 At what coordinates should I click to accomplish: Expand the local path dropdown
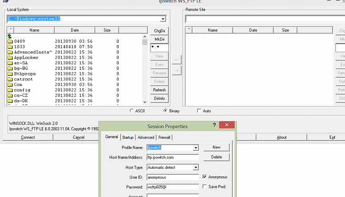click(163, 19)
